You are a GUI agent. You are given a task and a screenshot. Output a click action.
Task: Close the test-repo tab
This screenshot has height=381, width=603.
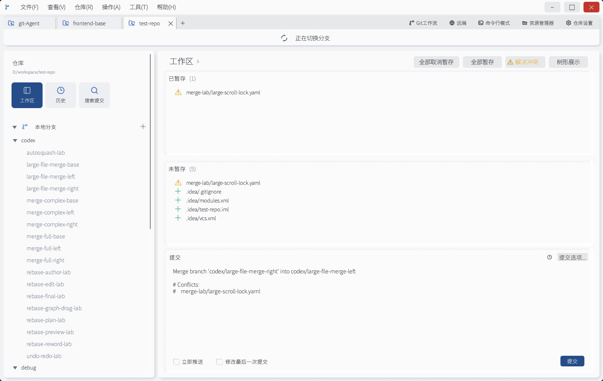(171, 23)
